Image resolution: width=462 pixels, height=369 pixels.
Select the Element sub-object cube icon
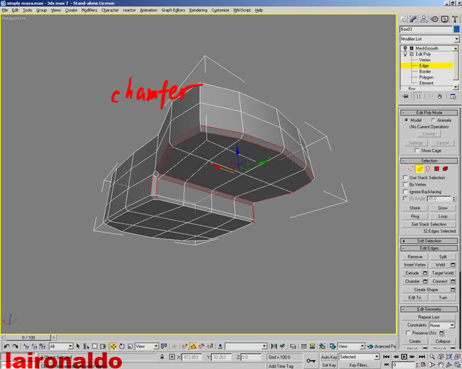pos(445,169)
